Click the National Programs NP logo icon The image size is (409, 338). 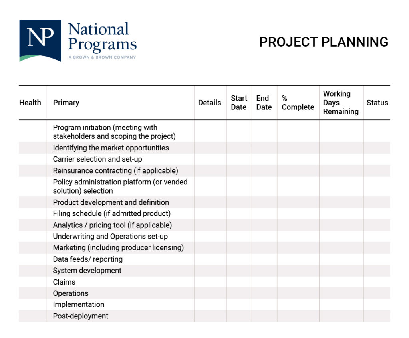(40, 41)
